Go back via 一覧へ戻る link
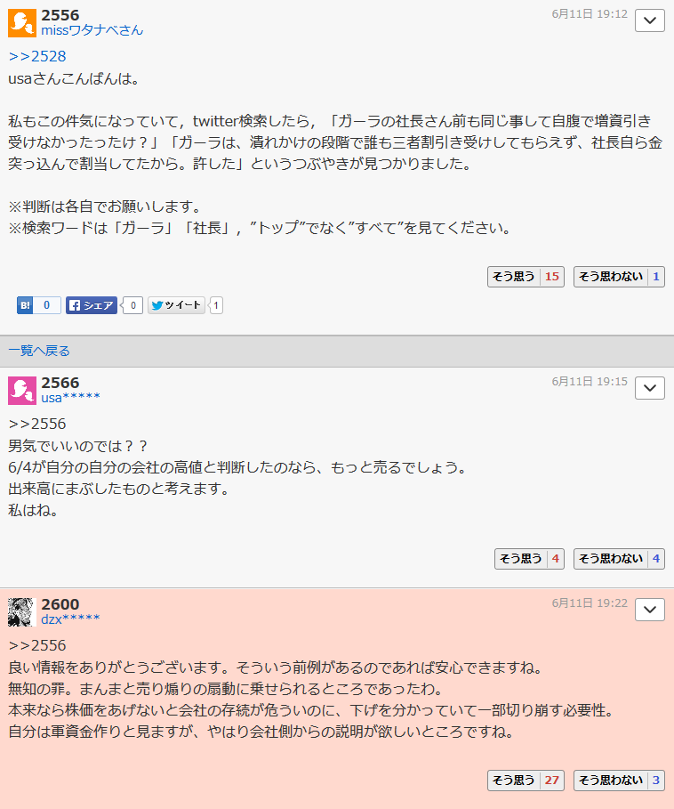The height and width of the screenshot is (809, 674). click(x=39, y=351)
